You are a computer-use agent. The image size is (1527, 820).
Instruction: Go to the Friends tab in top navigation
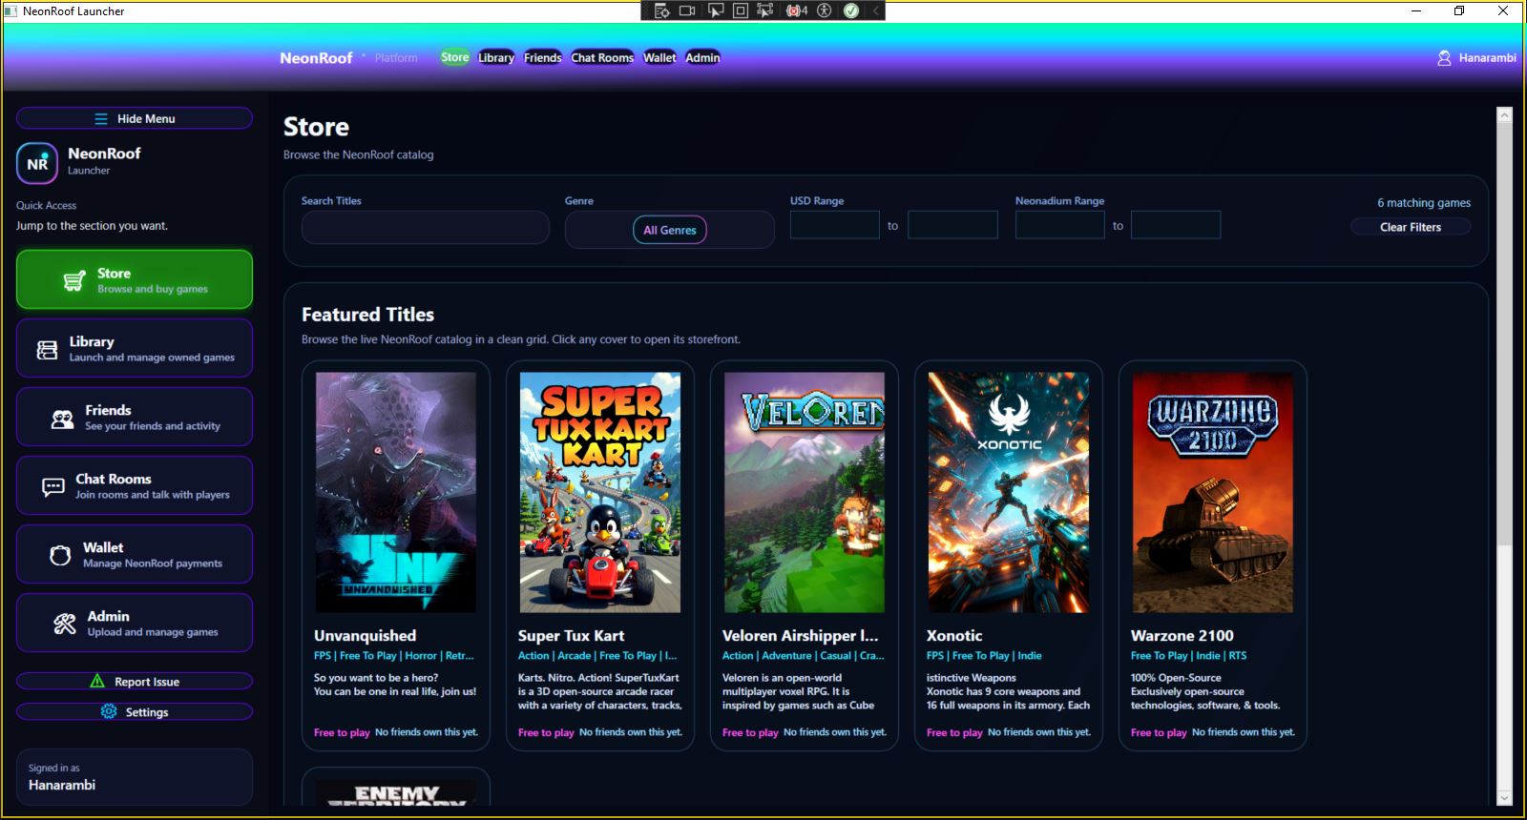tap(543, 57)
